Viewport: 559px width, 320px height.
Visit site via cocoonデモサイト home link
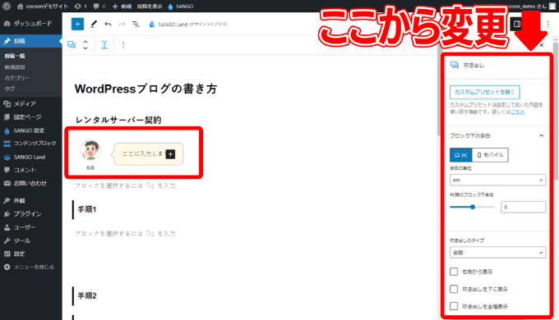tap(43, 6)
